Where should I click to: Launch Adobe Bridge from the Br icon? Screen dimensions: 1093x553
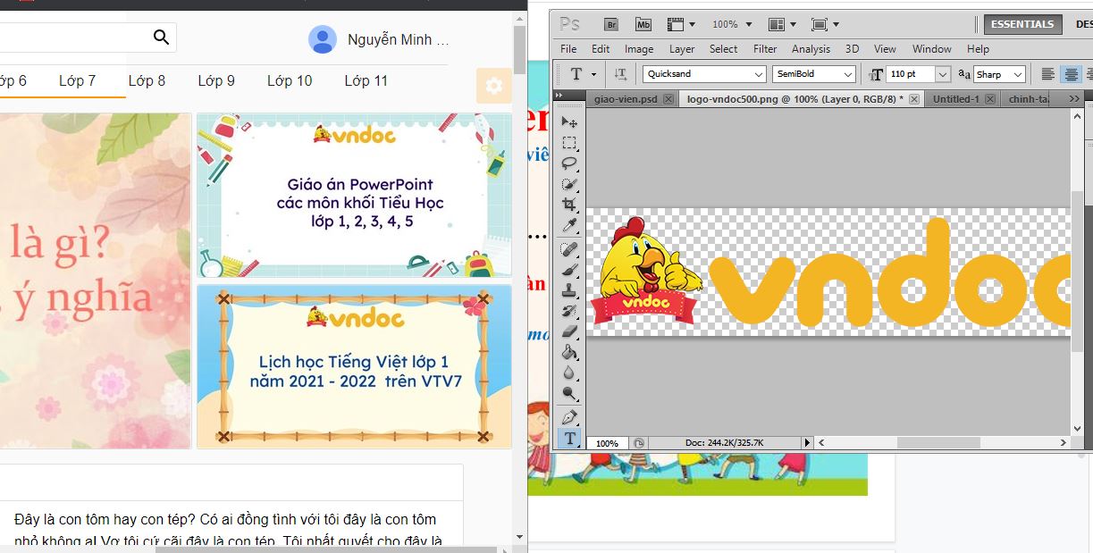point(611,24)
